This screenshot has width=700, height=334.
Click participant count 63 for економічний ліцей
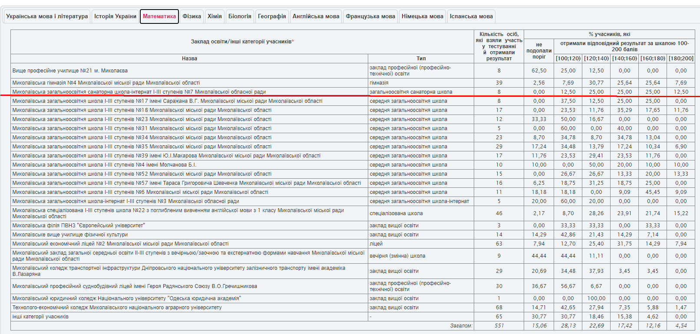499,244
